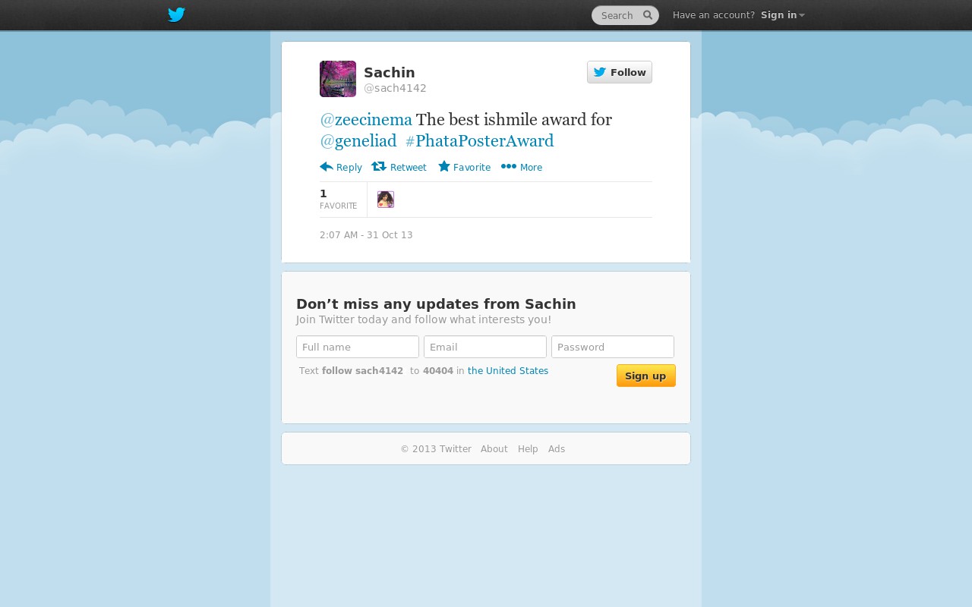Image resolution: width=972 pixels, height=607 pixels.
Task: Open Sachin's profile avatar
Action: tap(338, 79)
